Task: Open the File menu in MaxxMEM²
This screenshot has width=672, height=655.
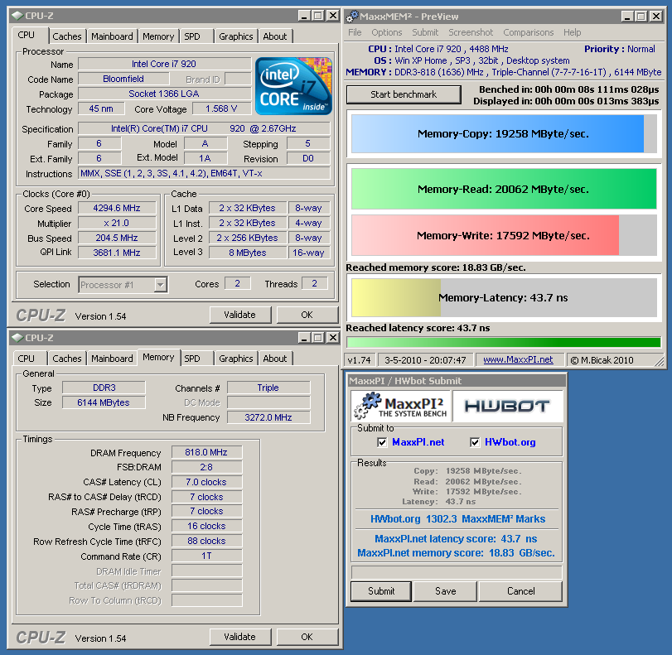Action: click(355, 32)
